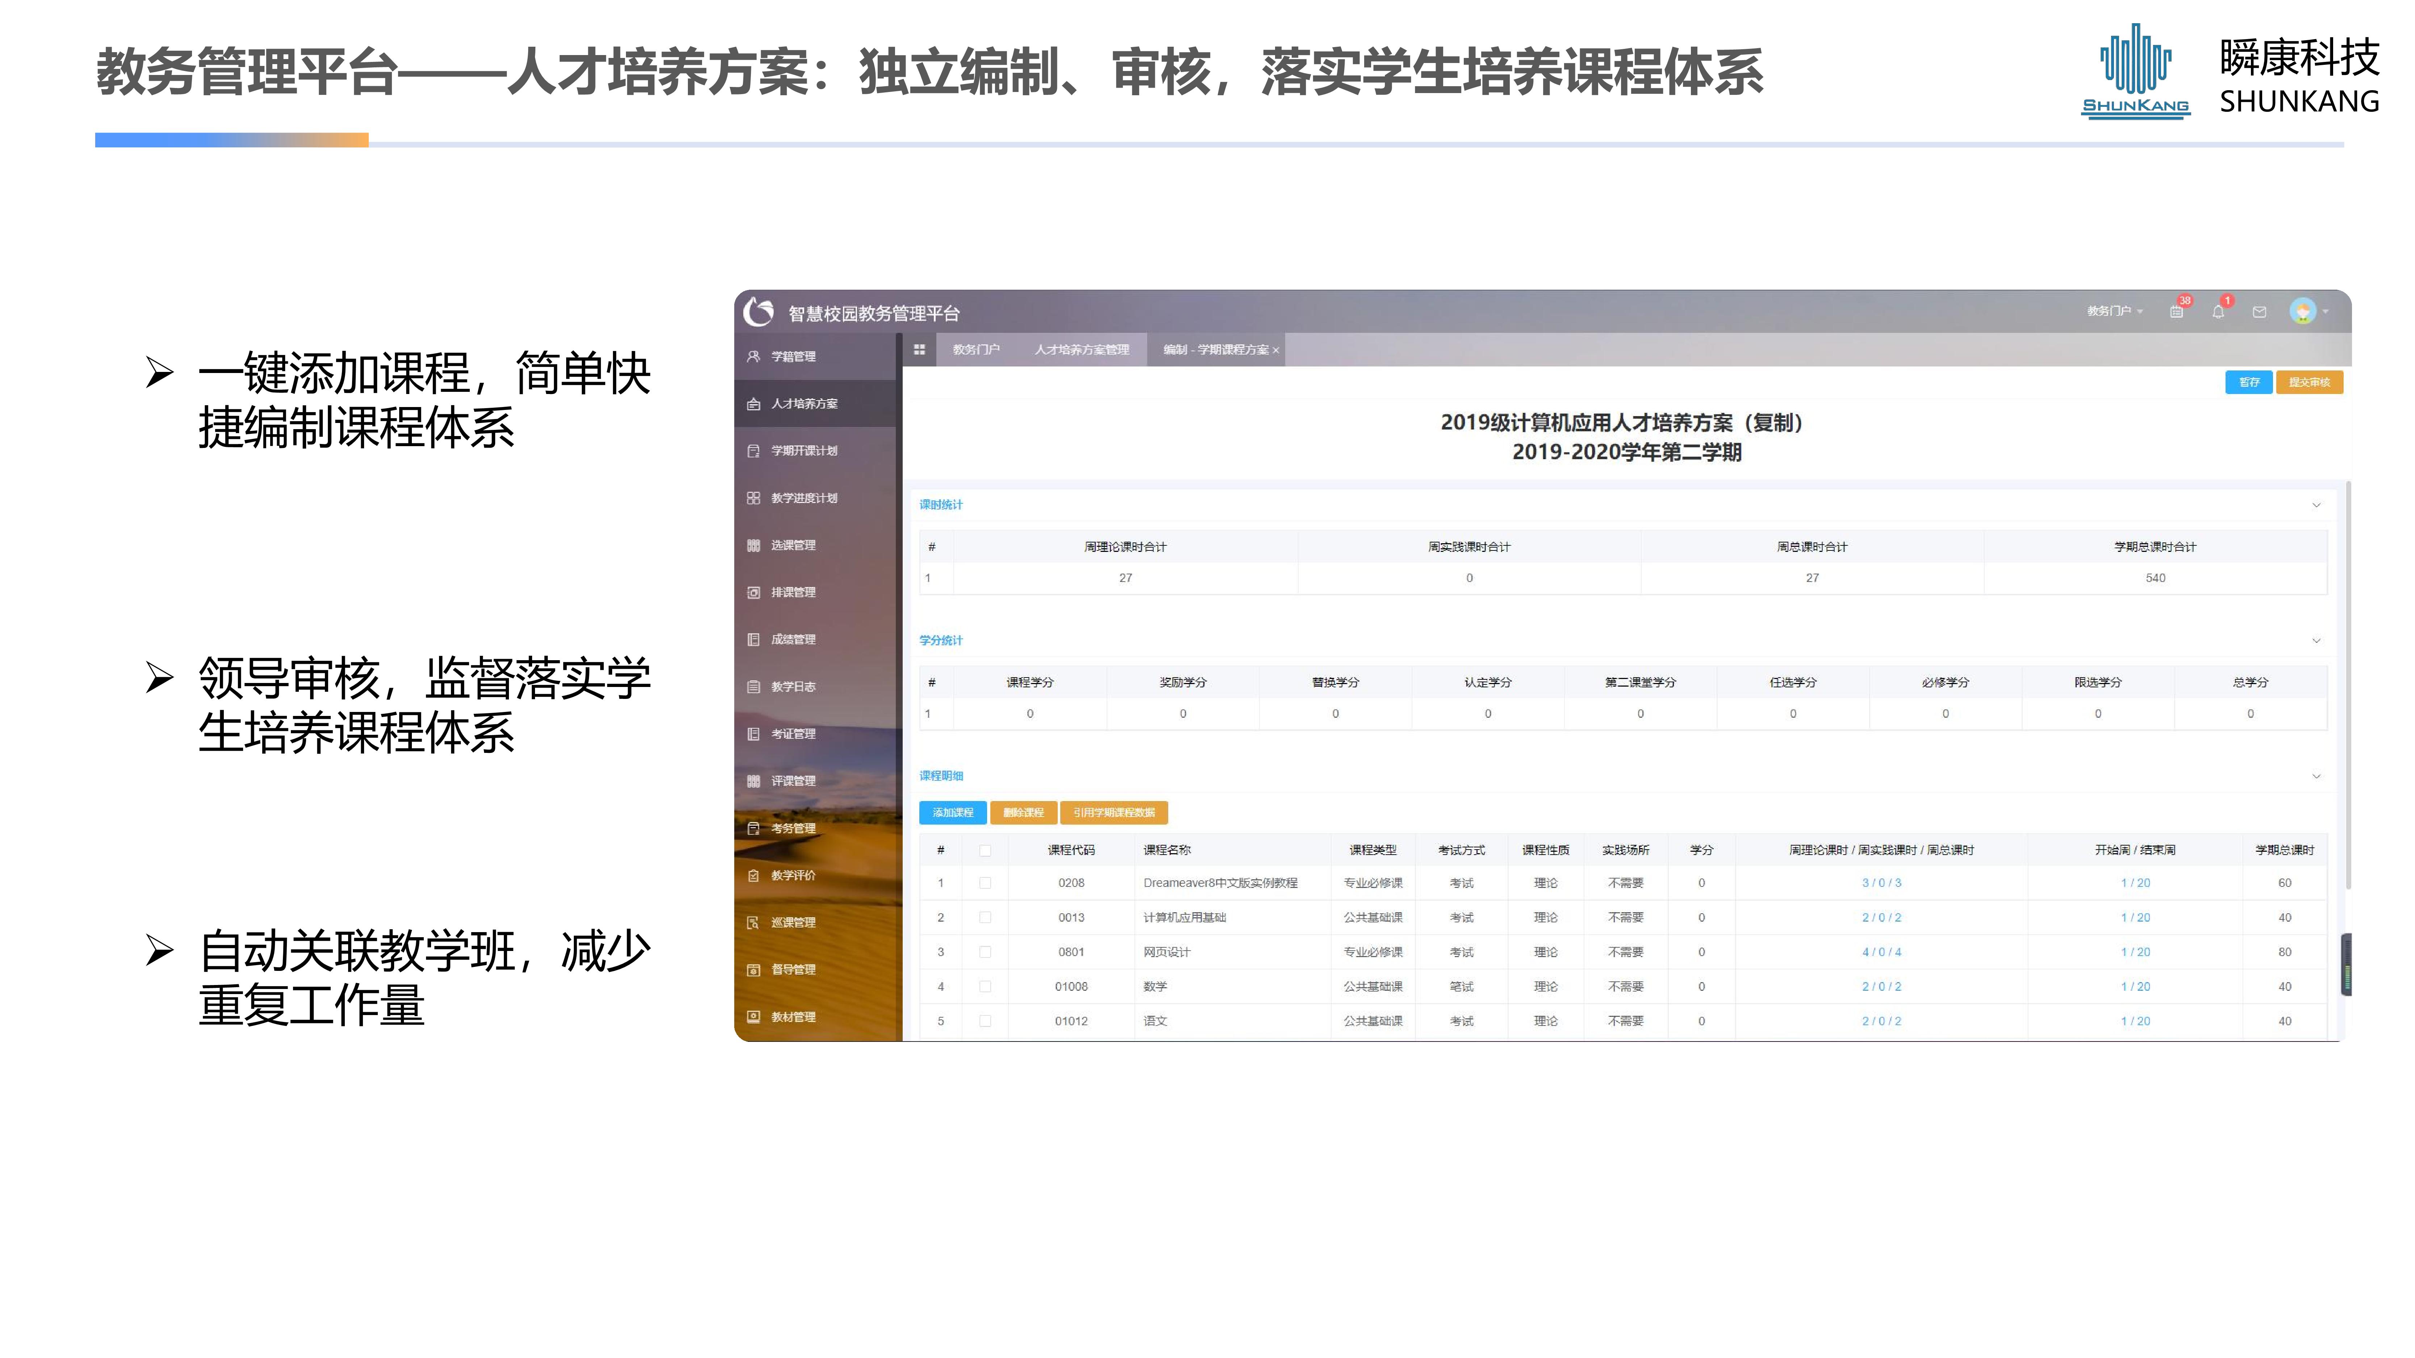Screen dimensions: 2415x1358
Task: Open the 3 / 0 / 3 hours link
Action: click(x=1881, y=883)
